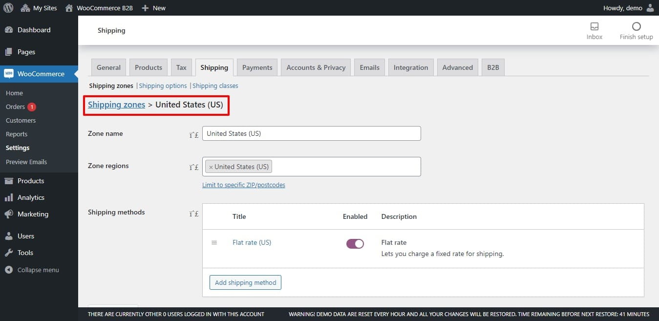Click the Marketing megaphone icon
Image resolution: width=659 pixels, height=321 pixels.
coord(9,214)
